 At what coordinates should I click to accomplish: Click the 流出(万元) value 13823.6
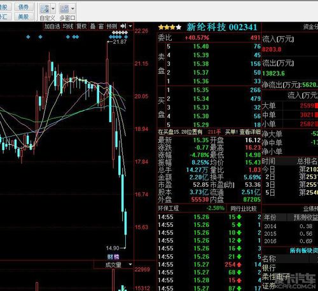coord(273,74)
